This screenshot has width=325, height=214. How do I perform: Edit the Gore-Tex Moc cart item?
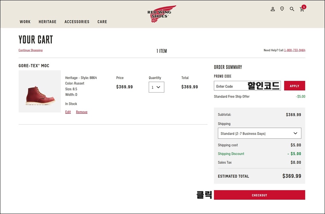point(68,112)
